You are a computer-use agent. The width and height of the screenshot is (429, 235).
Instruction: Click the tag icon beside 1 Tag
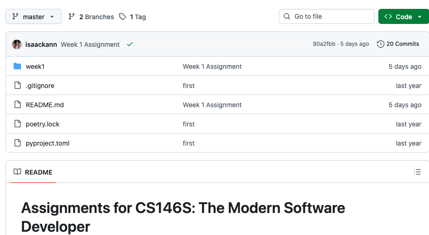point(122,17)
